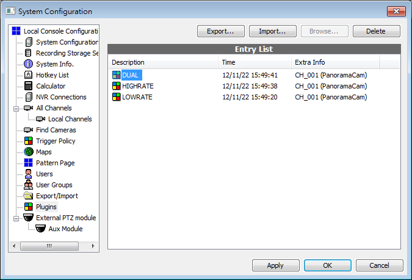The height and width of the screenshot is (280, 412).
Task: Select User Groups tree item
Action: point(54,185)
